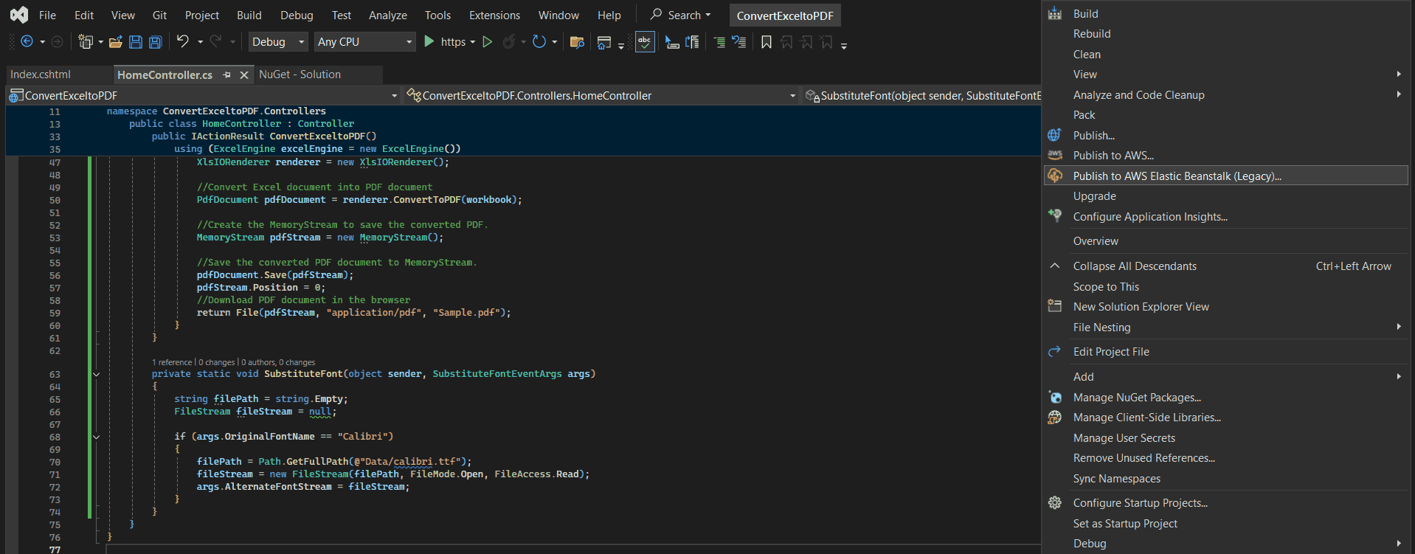
Task: Collapse the SubstituteFont method outlining chevron
Action: (x=96, y=374)
